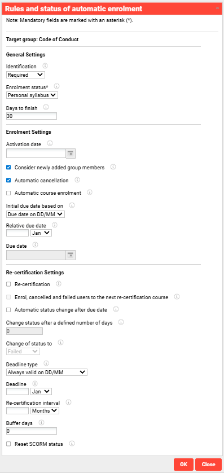The width and height of the screenshot is (224, 473).
Task: Click the Buffer days input field
Action: coord(32,431)
